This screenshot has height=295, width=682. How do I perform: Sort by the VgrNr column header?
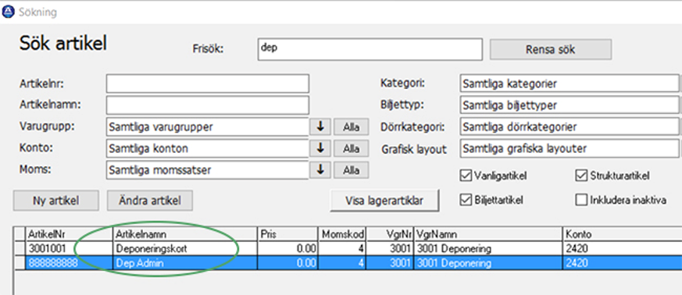[391, 235]
